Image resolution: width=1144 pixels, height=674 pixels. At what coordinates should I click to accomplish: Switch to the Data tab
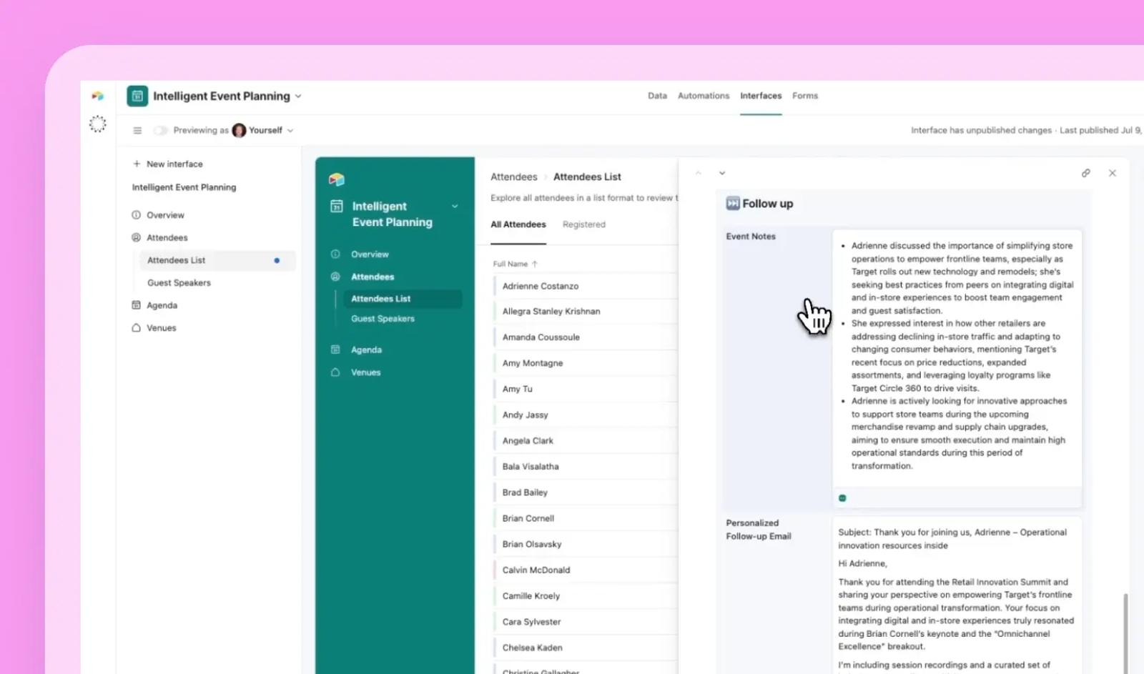pos(657,96)
